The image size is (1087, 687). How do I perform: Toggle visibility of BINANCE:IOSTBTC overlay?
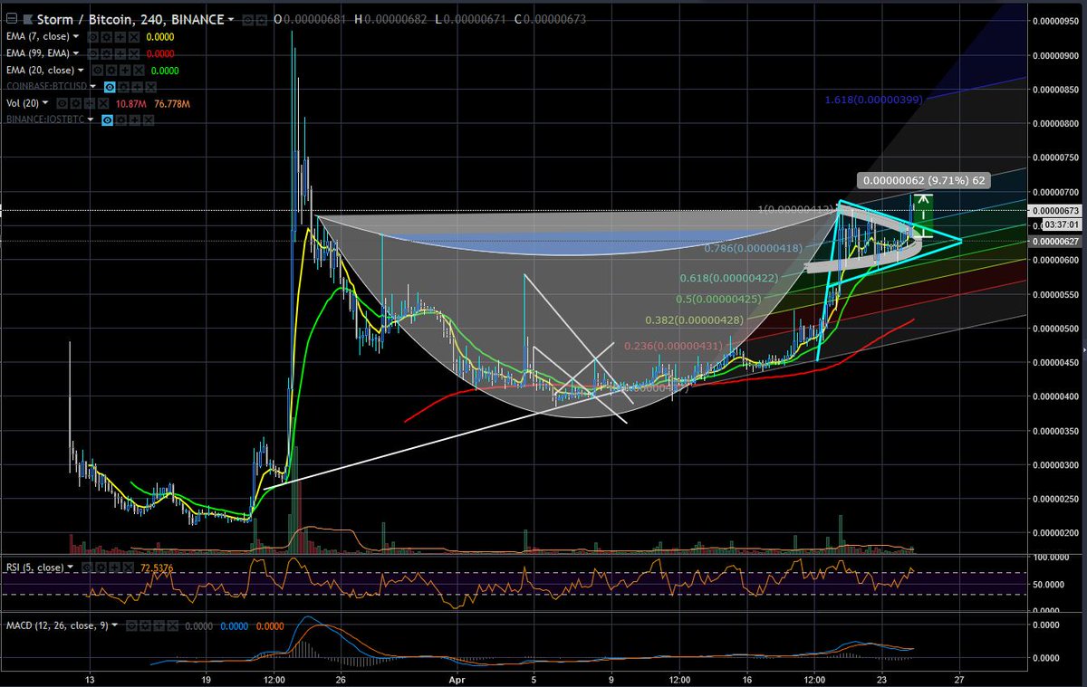coord(107,119)
